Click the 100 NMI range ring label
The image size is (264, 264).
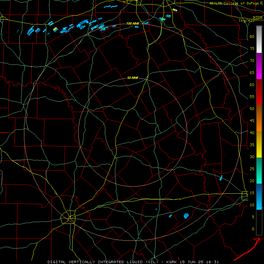133,23
